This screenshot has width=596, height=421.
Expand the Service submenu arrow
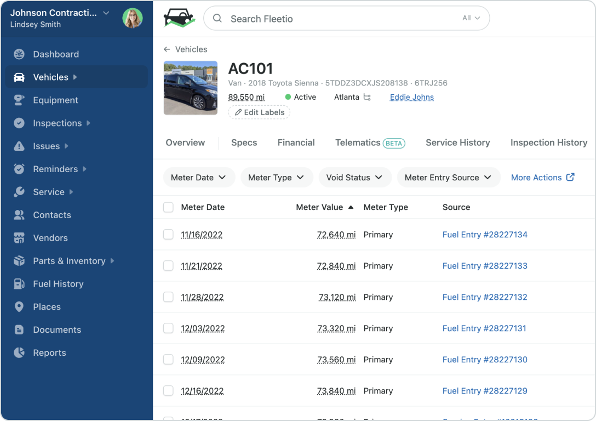coord(71,192)
